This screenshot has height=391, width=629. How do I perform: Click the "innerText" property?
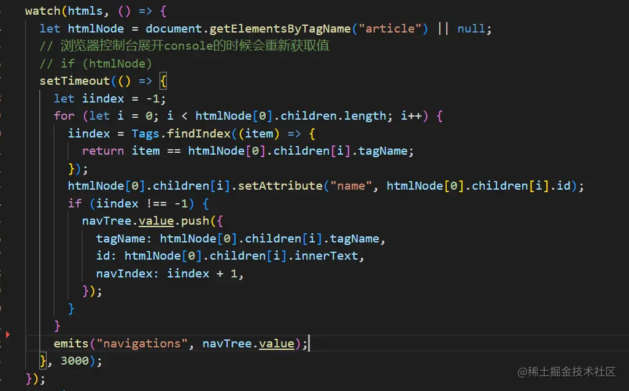click(326, 256)
